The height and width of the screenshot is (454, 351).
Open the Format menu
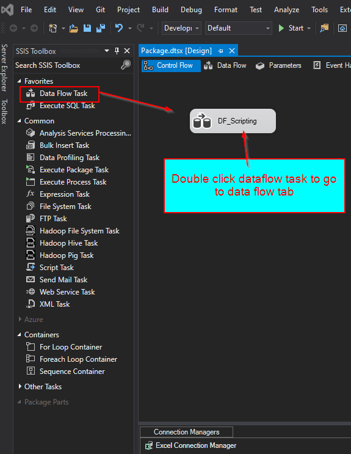coord(226,10)
